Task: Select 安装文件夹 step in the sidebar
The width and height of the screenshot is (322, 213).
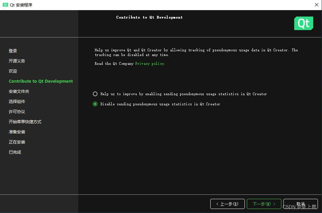Action: pos(19,91)
